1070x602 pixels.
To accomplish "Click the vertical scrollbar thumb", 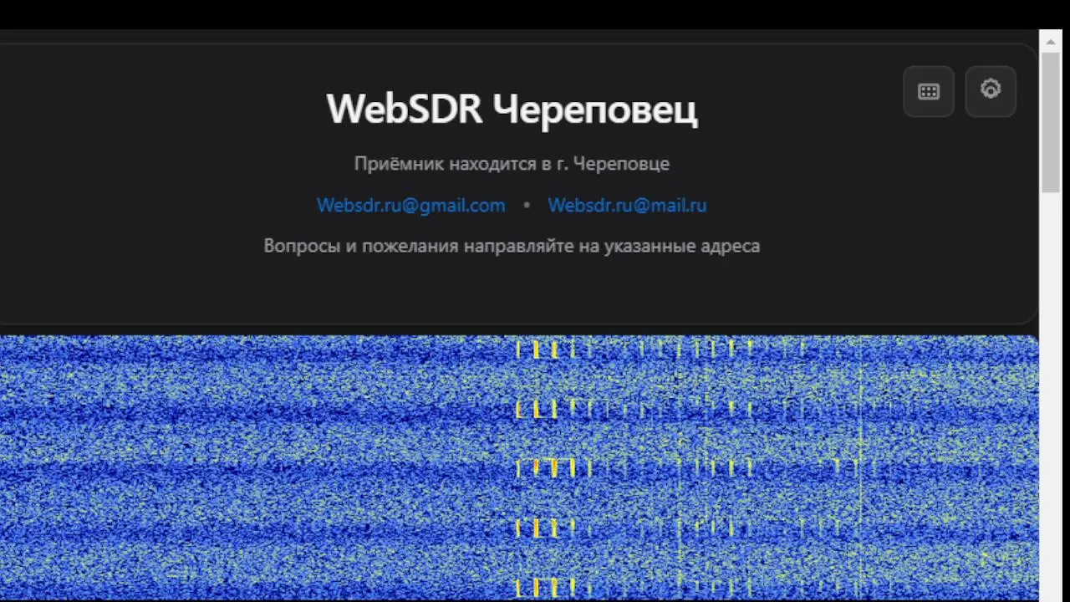I will point(1051,122).
